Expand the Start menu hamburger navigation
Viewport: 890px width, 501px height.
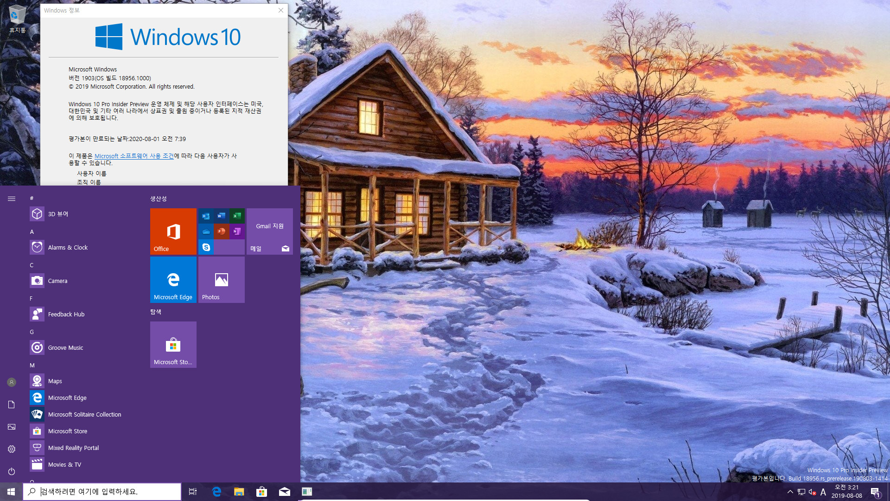pyautogui.click(x=12, y=199)
